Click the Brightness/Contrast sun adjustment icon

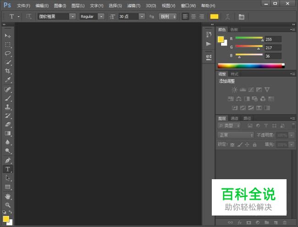click(x=235, y=90)
